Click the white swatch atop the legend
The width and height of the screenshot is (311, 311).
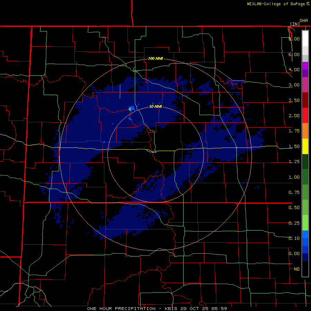point(305,38)
